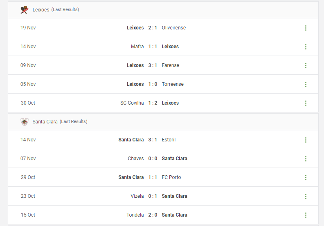Click the 09 Nov date
324x226 pixels.
(28, 65)
